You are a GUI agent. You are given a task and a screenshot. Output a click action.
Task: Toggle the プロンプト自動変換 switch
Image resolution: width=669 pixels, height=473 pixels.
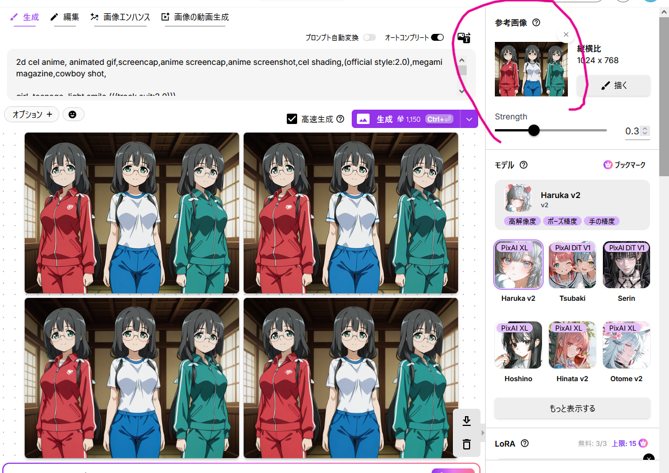click(369, 37)
